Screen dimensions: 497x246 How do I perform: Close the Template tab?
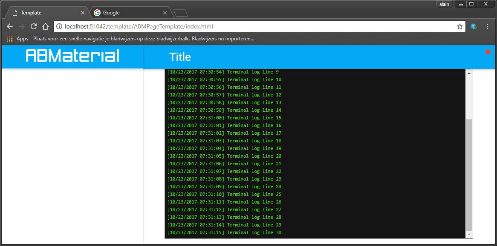[82, 13]
